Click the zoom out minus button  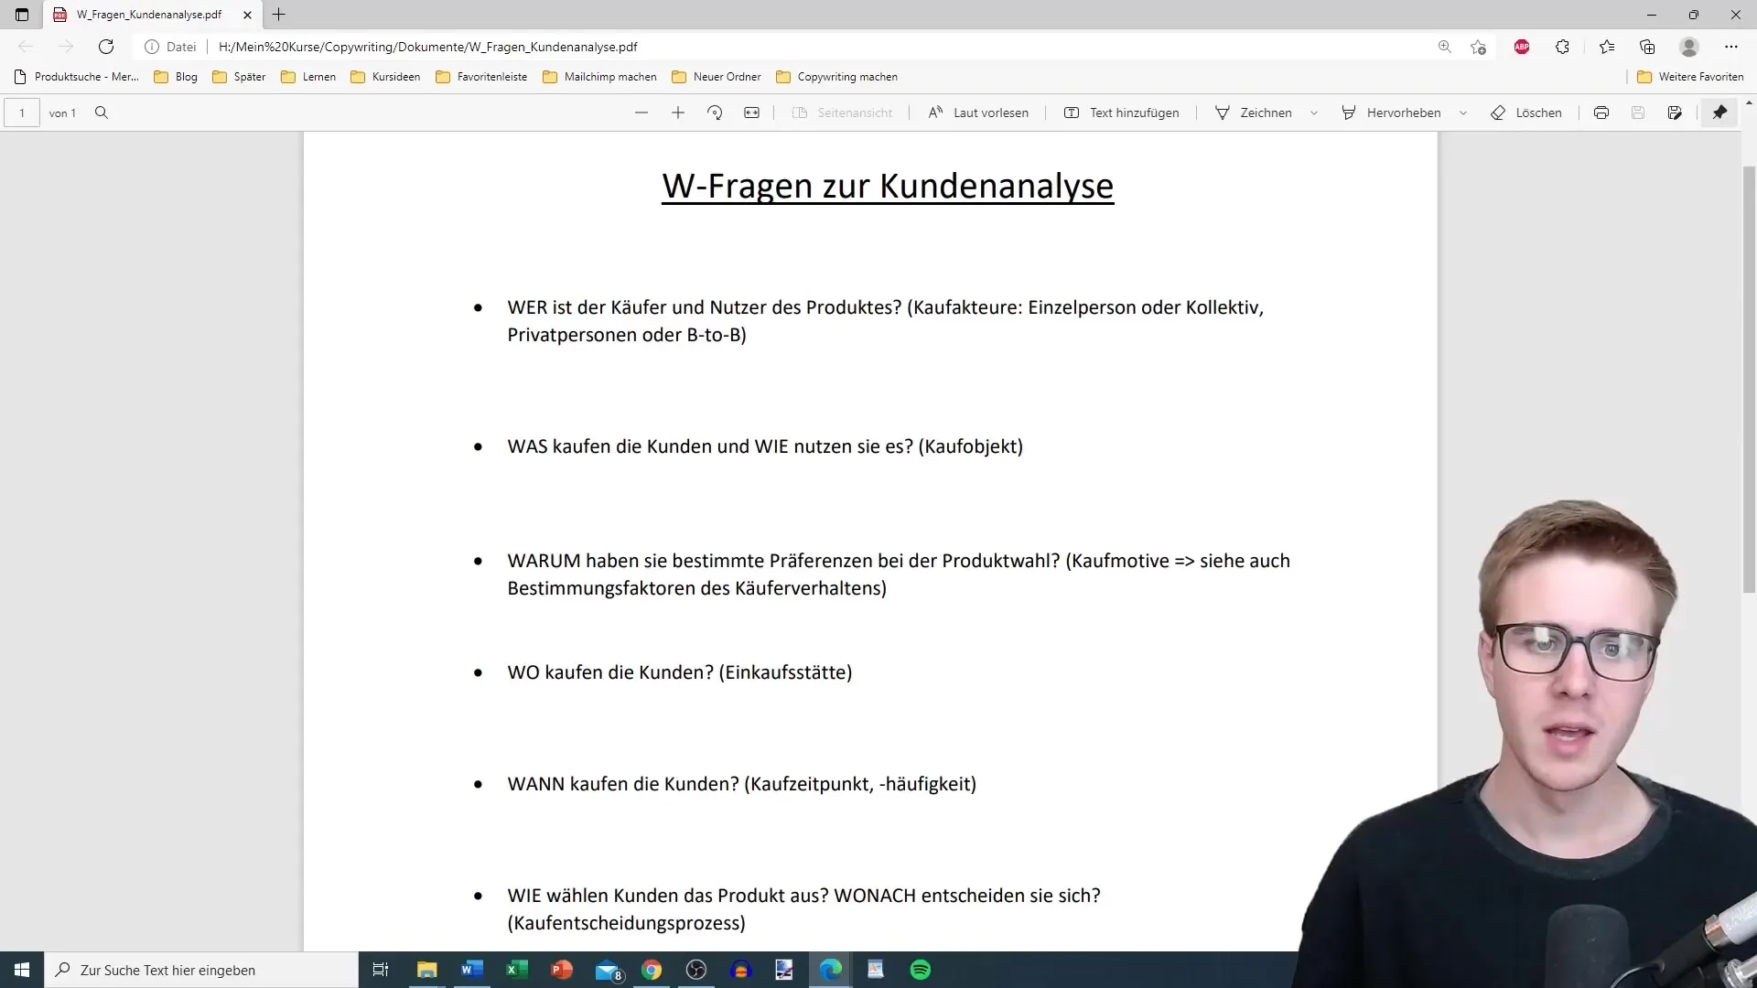pos(641,113)
